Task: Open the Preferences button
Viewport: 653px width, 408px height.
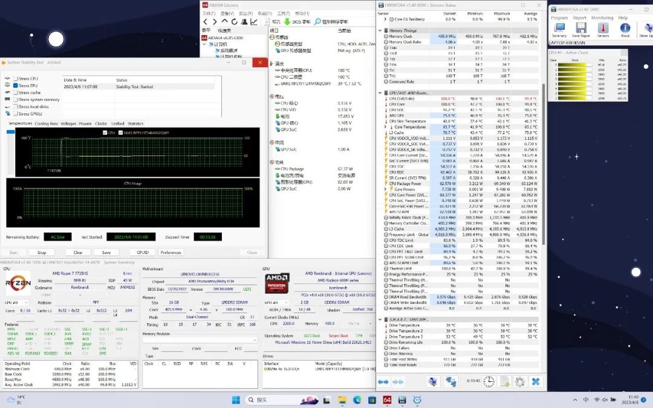Action: 171,252
